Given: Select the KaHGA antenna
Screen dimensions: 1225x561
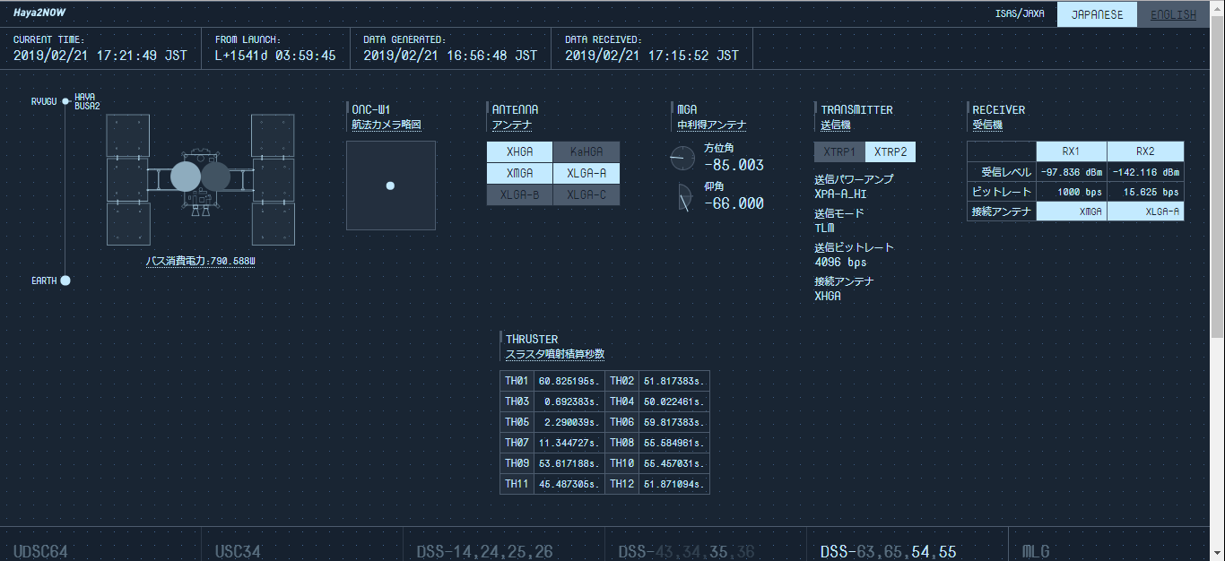Looking at the screenshot, I should [586, 151].
